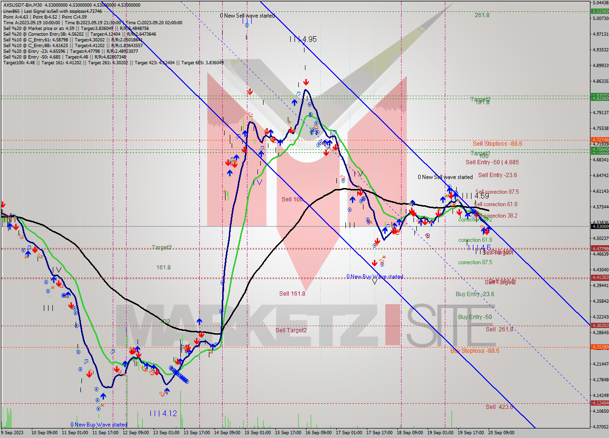
Task: Click the '10 Sep 09:00' time axis label
Action: [x=45, y=433]
